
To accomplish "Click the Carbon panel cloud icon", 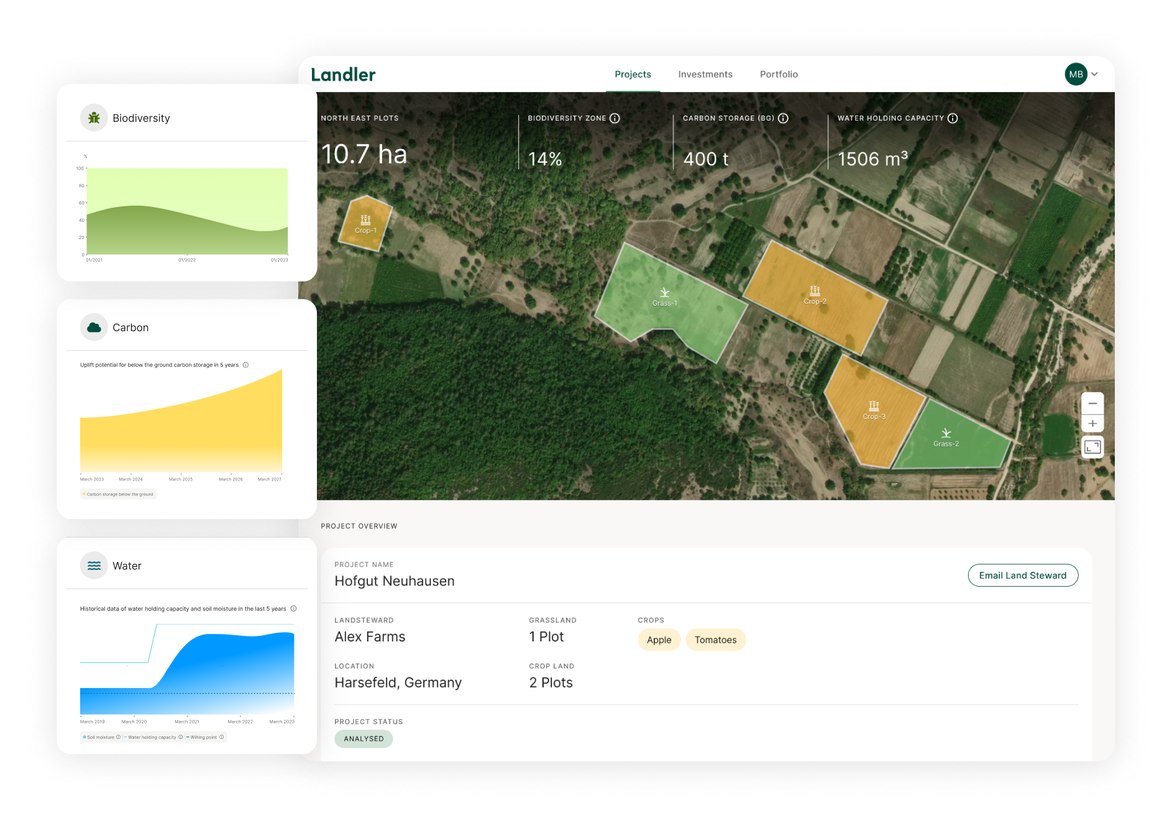I will tap(94, 327).
